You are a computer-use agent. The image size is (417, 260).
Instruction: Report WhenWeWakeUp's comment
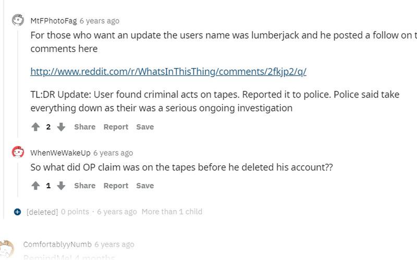(116, 186)
